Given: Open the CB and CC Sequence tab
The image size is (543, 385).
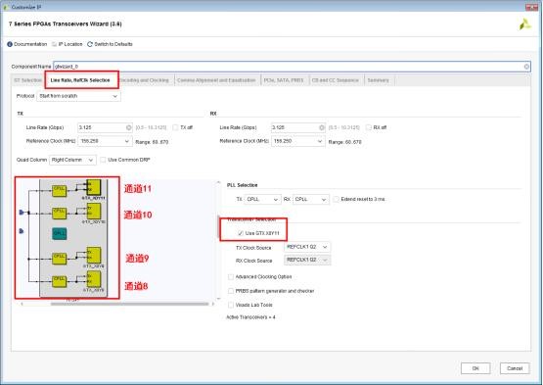Looking at the screenshot, I should pyautogui.click(x=336, y=80).
